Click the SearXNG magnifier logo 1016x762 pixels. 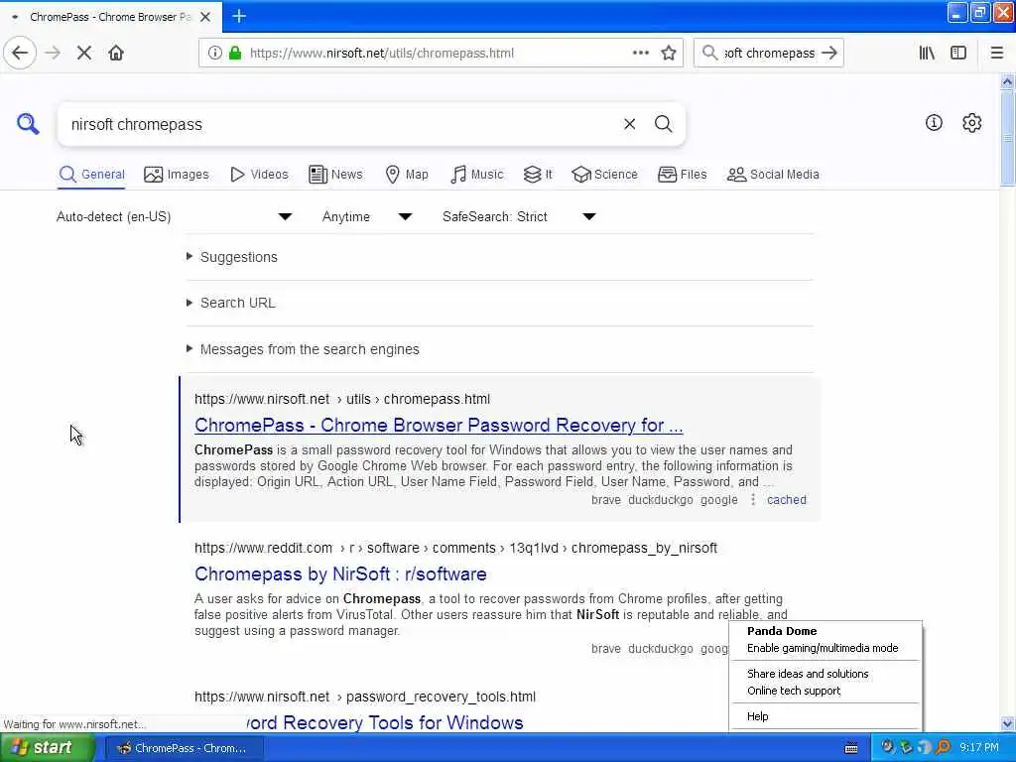(27, 123)
